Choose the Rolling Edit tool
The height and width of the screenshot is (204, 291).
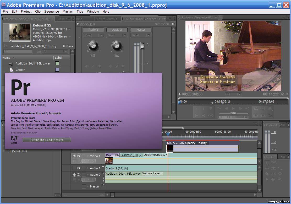[x=273, y=168]
